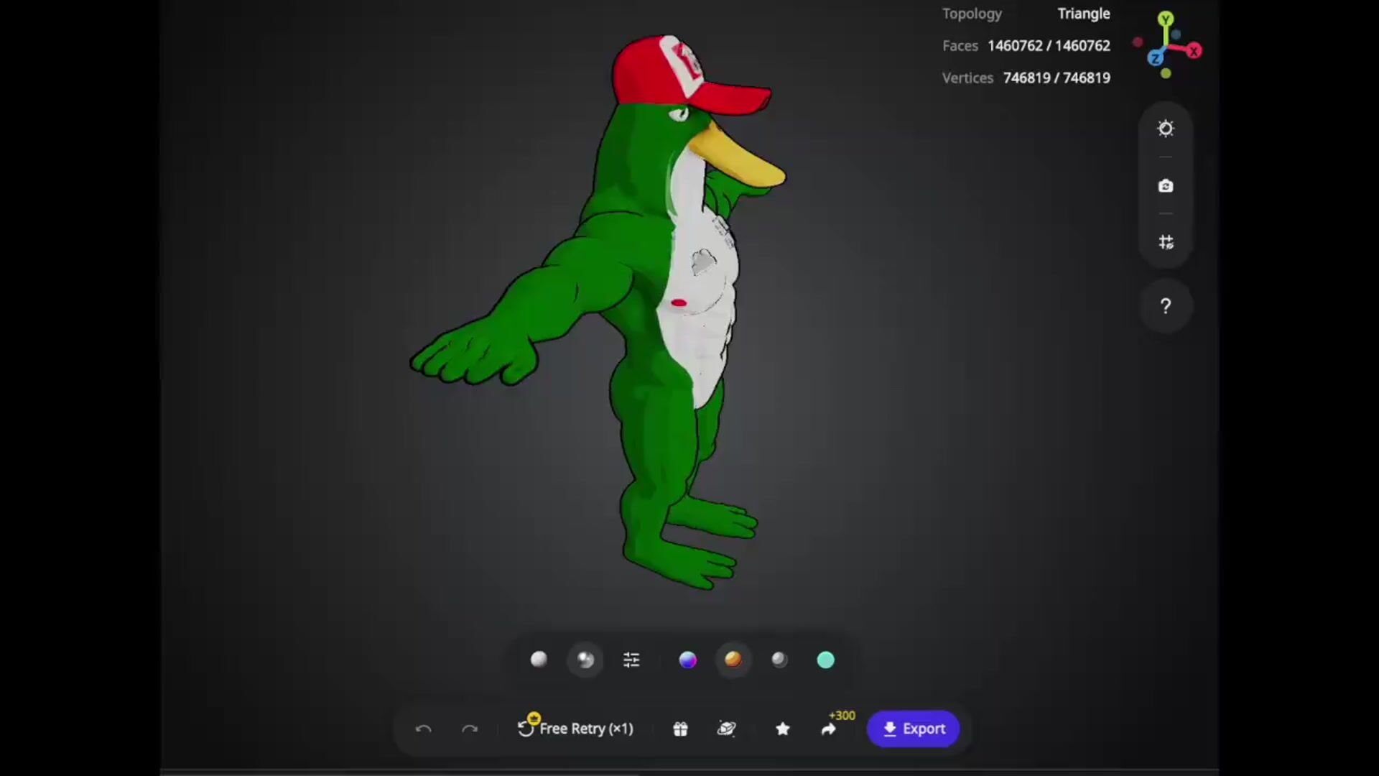Click the Export button
1379x776 pixels.
tap(913, 729)
